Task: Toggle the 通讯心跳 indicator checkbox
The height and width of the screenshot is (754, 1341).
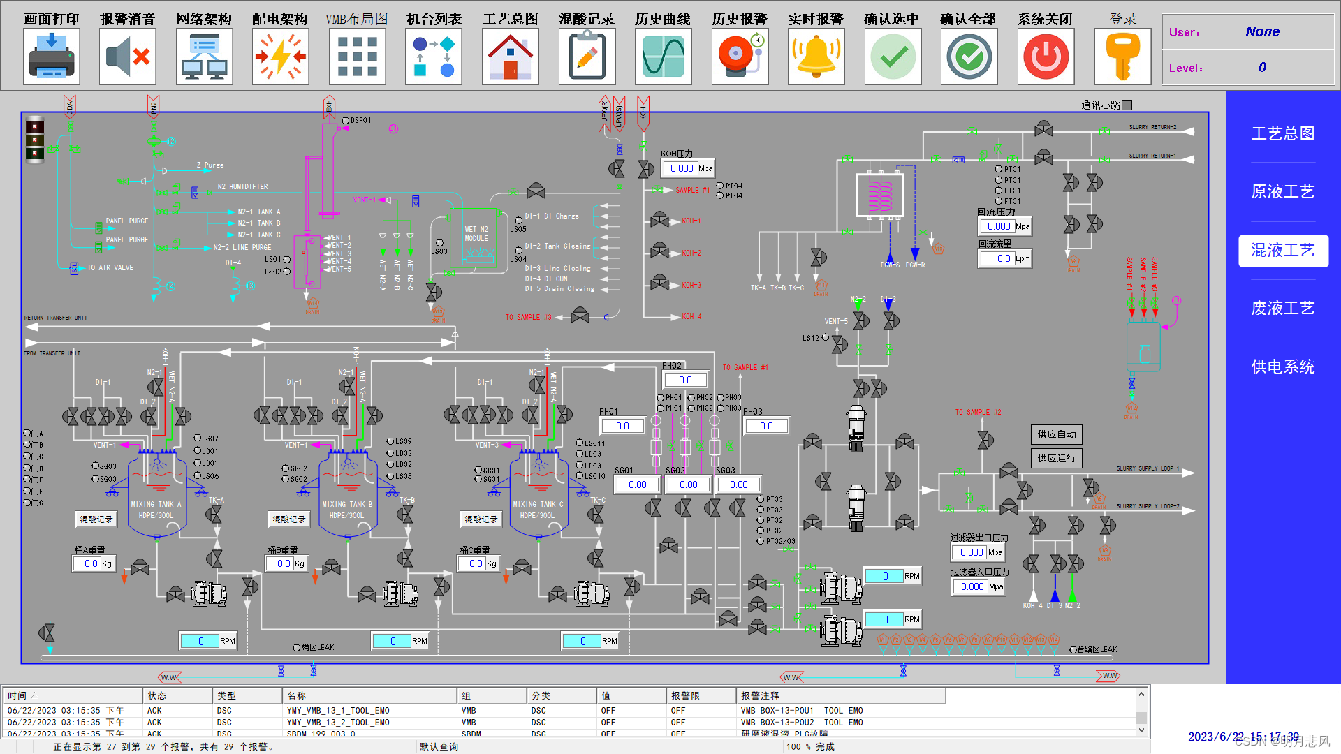Action: coord(1127,105)
